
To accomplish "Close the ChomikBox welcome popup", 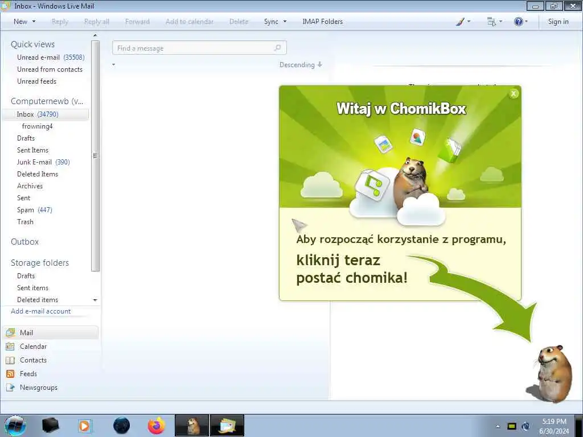I will point(514,94).
